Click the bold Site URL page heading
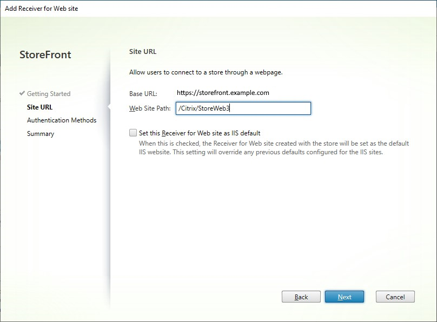The height and width of the screenshot is (322, 437). pyautogui.click(x=143, y=52)
